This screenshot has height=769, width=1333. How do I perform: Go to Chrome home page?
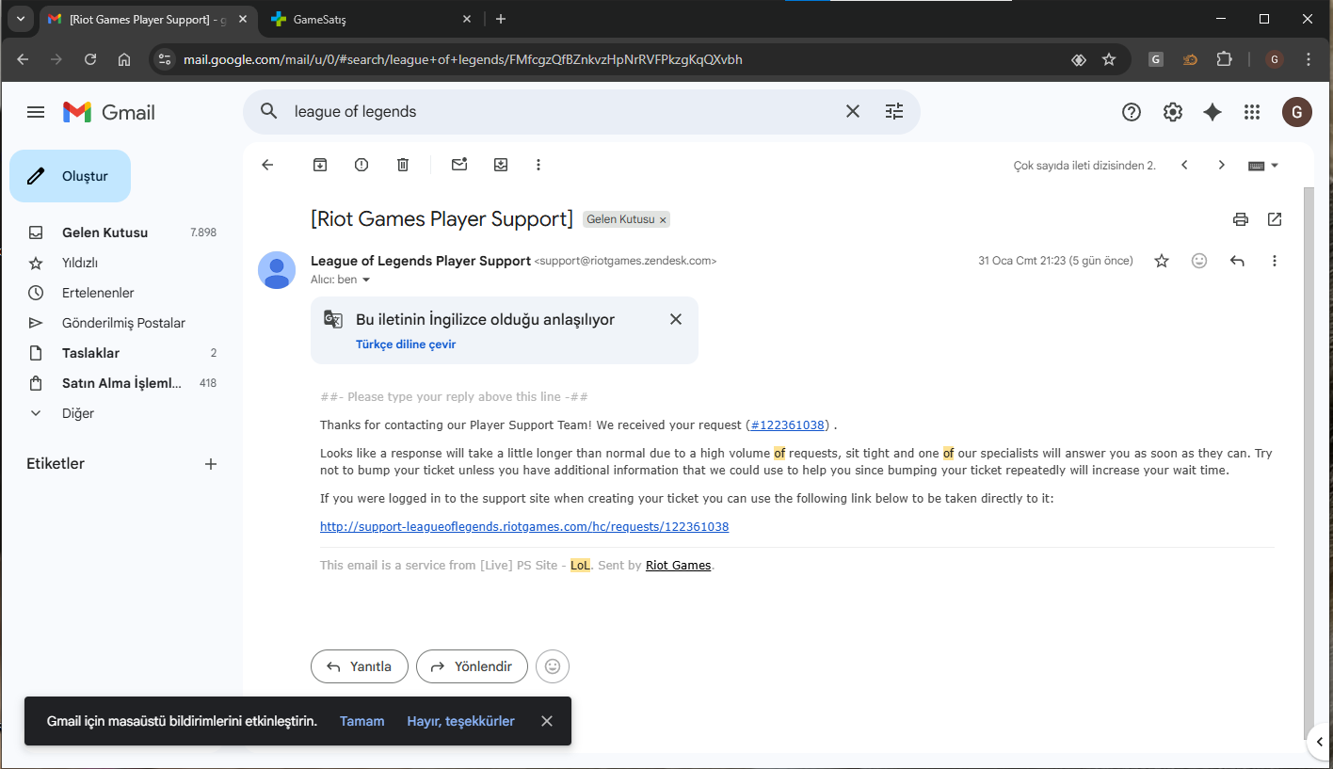[x=124, y=59]
